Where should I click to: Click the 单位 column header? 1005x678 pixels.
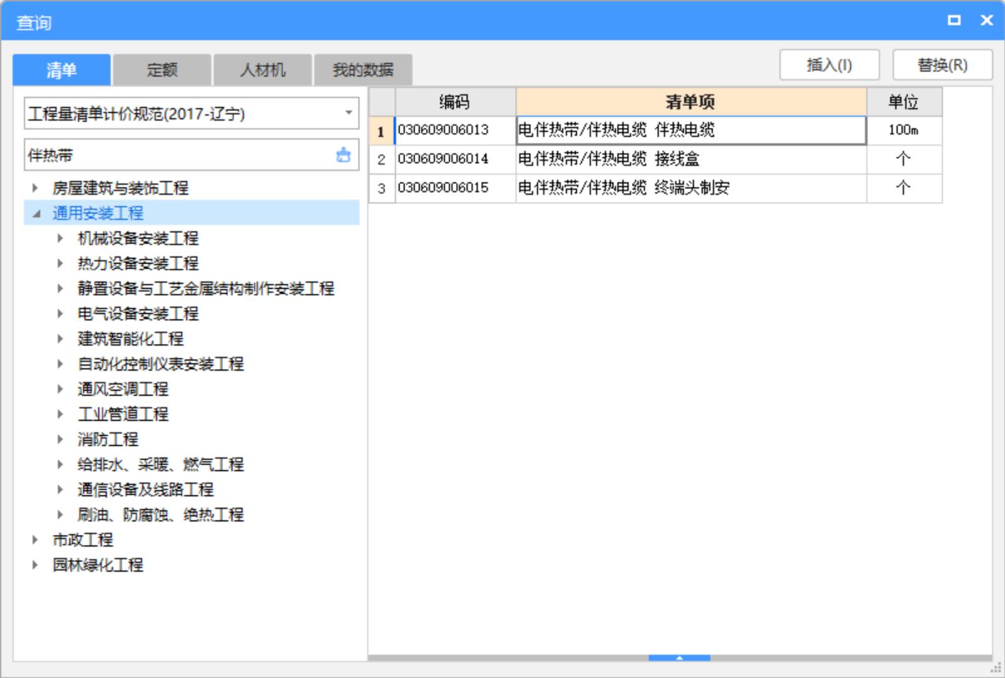click(904, 102)
